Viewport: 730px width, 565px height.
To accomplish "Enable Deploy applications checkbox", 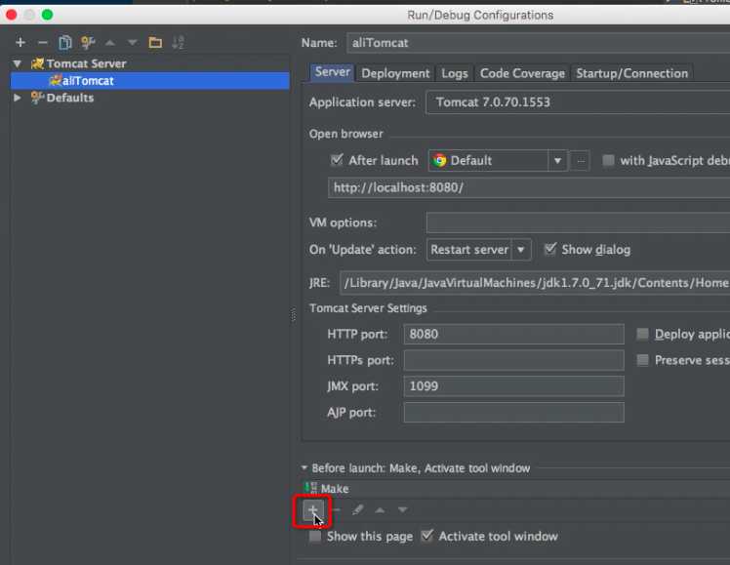I will tap(642, 334).
